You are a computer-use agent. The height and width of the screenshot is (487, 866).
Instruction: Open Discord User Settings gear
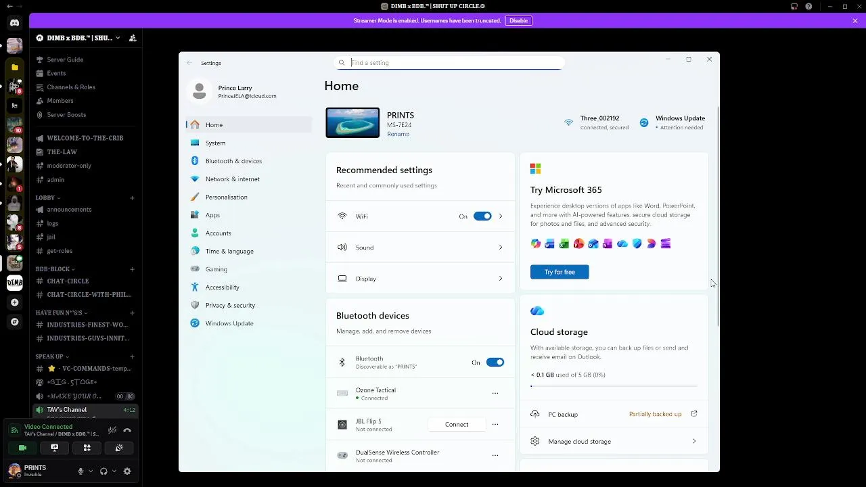coord(127,471)
